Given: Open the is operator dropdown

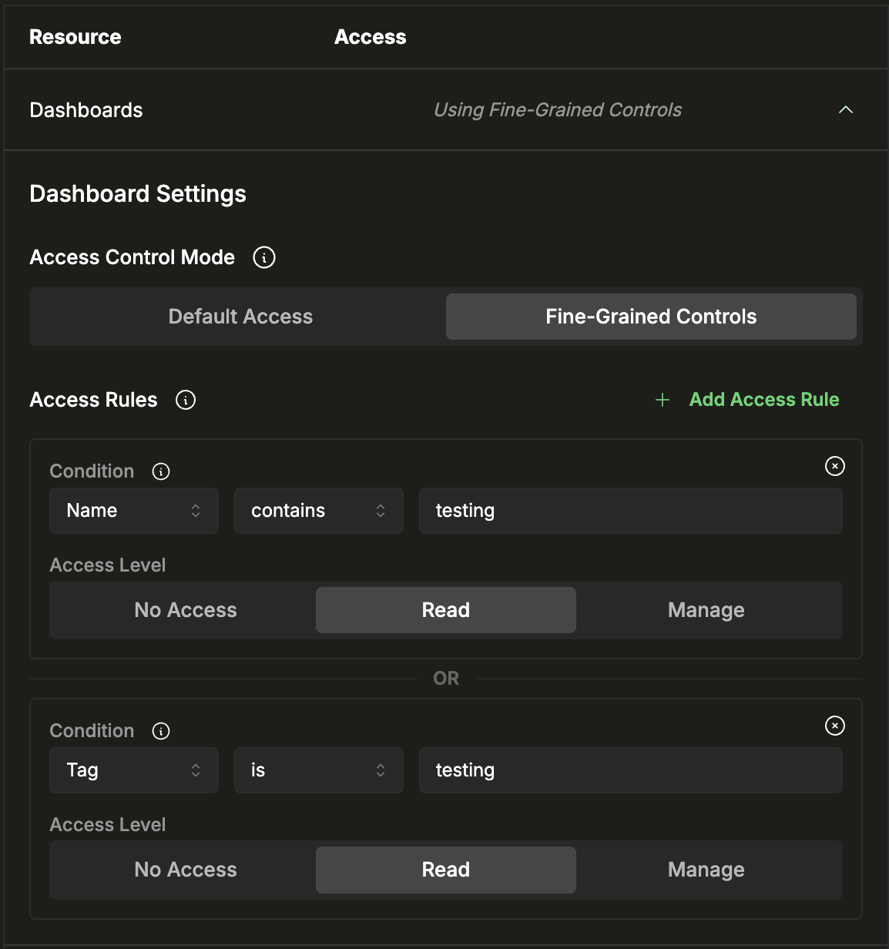Looking at the screenshot, I should click(x=318, y=770).
